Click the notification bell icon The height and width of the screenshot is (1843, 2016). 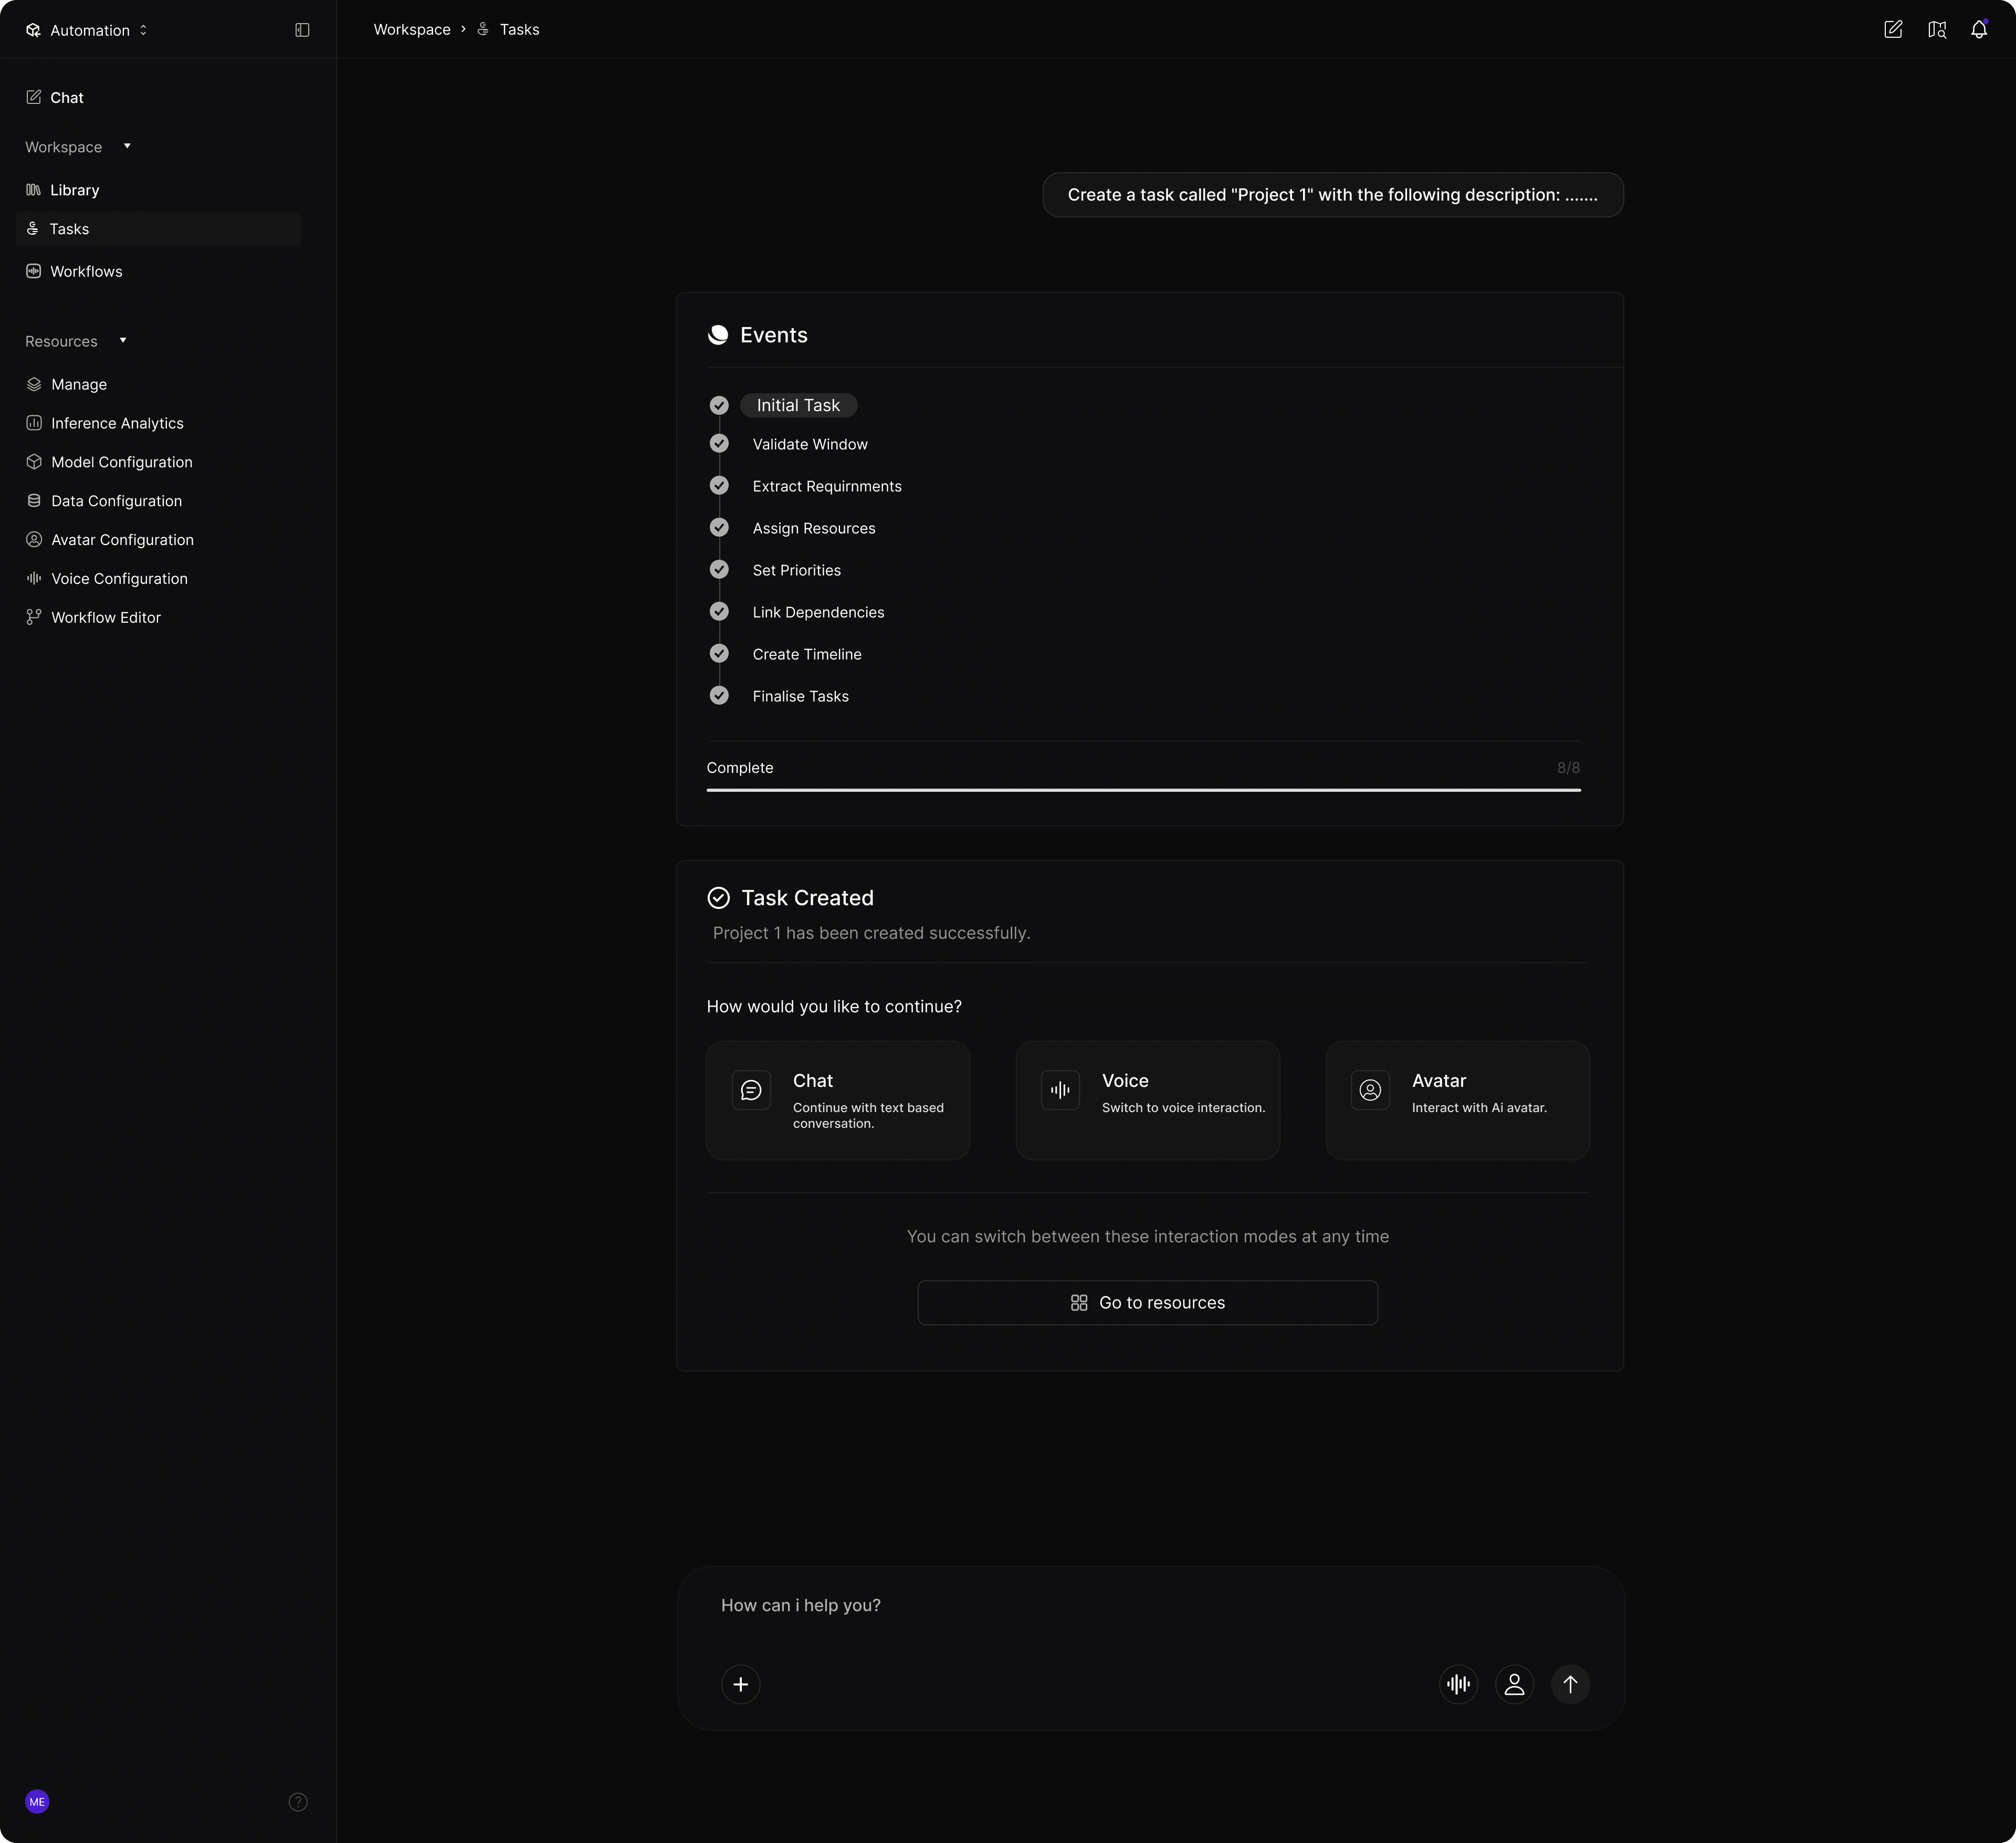pyautogui.click(x=1978, y=30)
